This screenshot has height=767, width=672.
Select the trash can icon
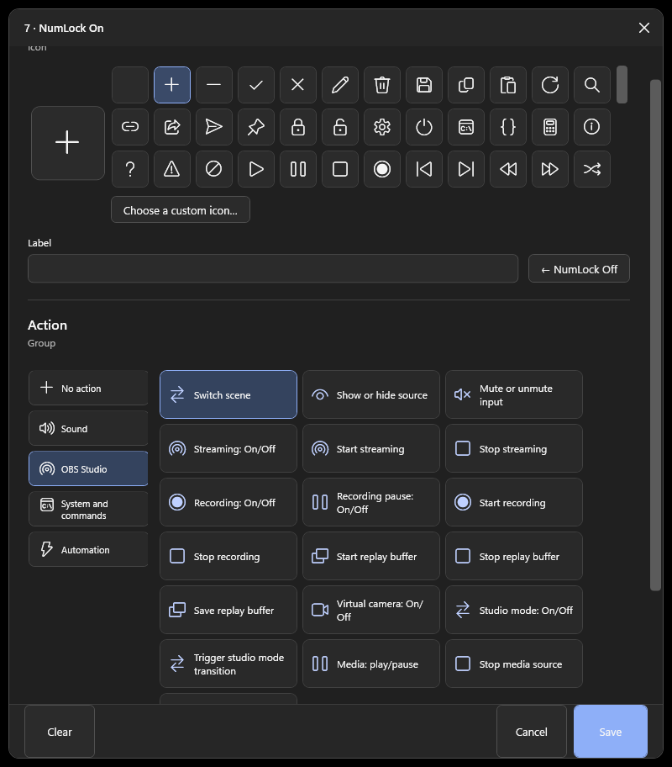coord(382,85)
